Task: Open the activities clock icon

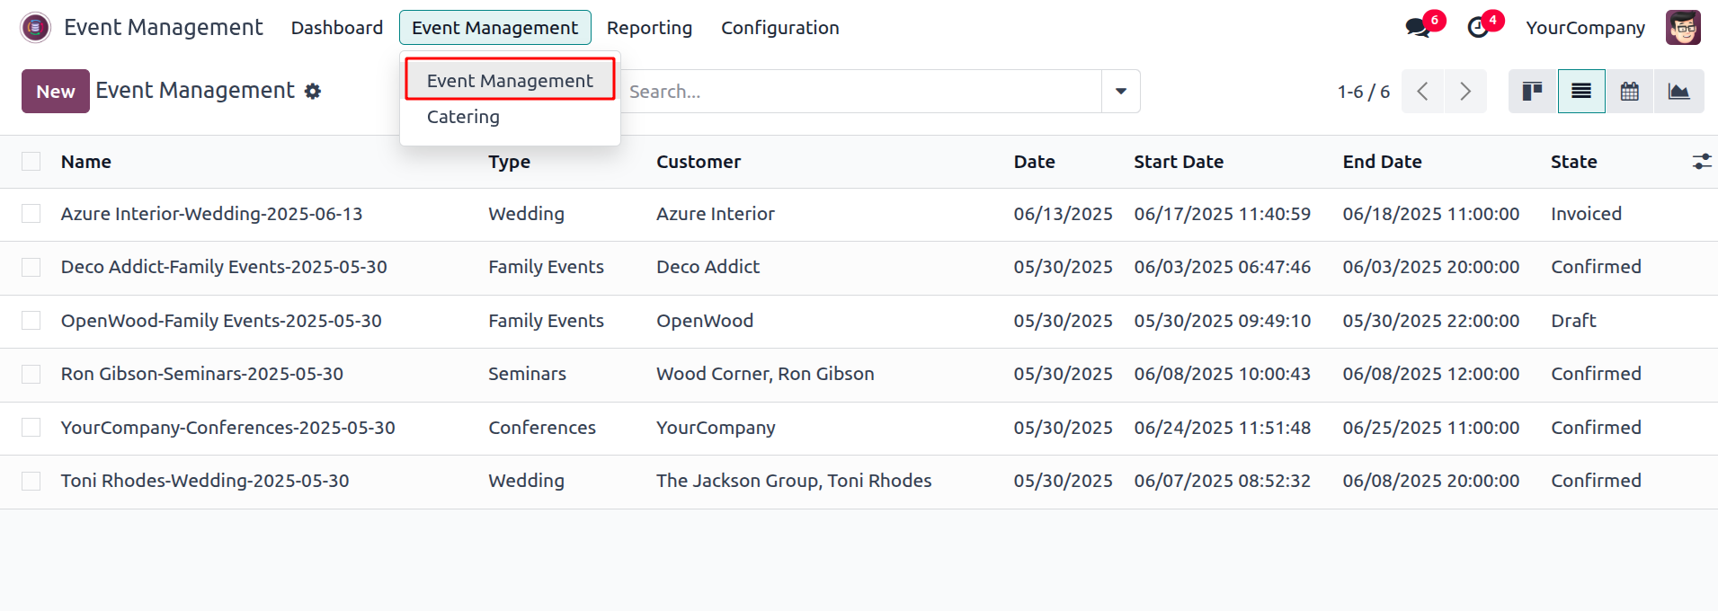Action: 1478,28
